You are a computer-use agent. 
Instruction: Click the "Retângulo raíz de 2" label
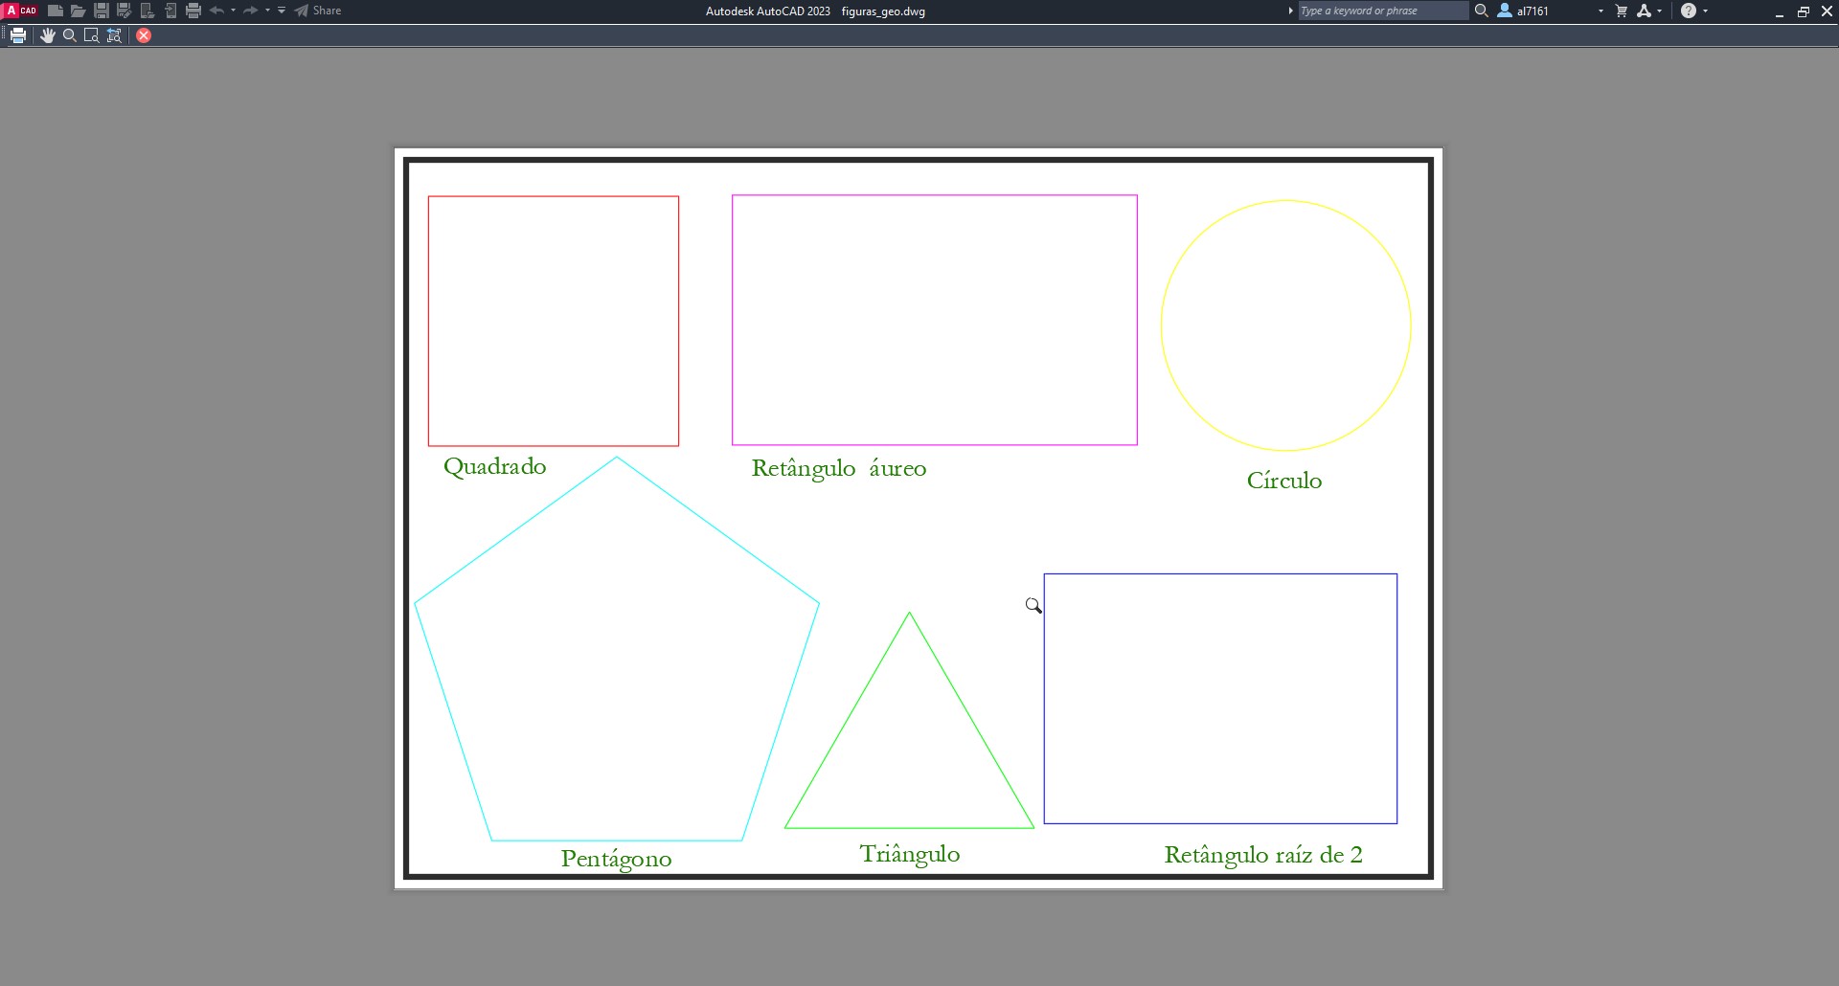point(1263,856)
